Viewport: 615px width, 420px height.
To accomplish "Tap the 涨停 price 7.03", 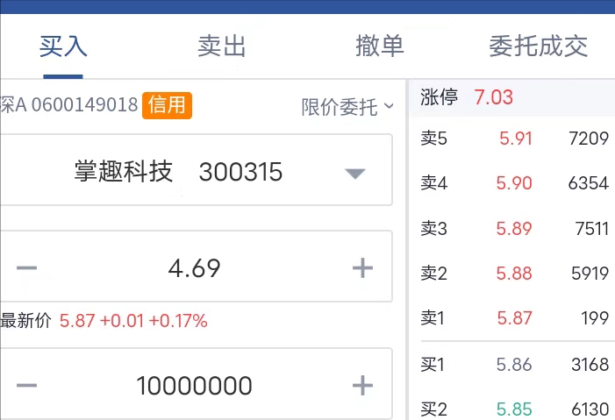I will pyautogui.click(x=493, y=96).
